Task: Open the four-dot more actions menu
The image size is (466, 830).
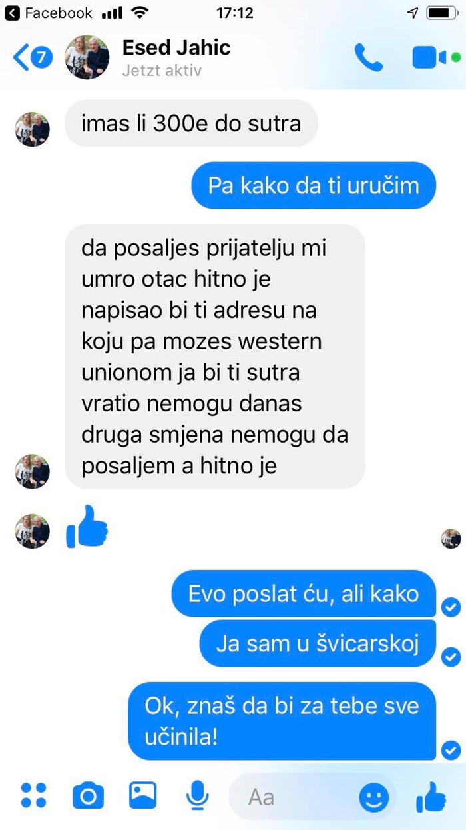Action: (x=34, y=795)
